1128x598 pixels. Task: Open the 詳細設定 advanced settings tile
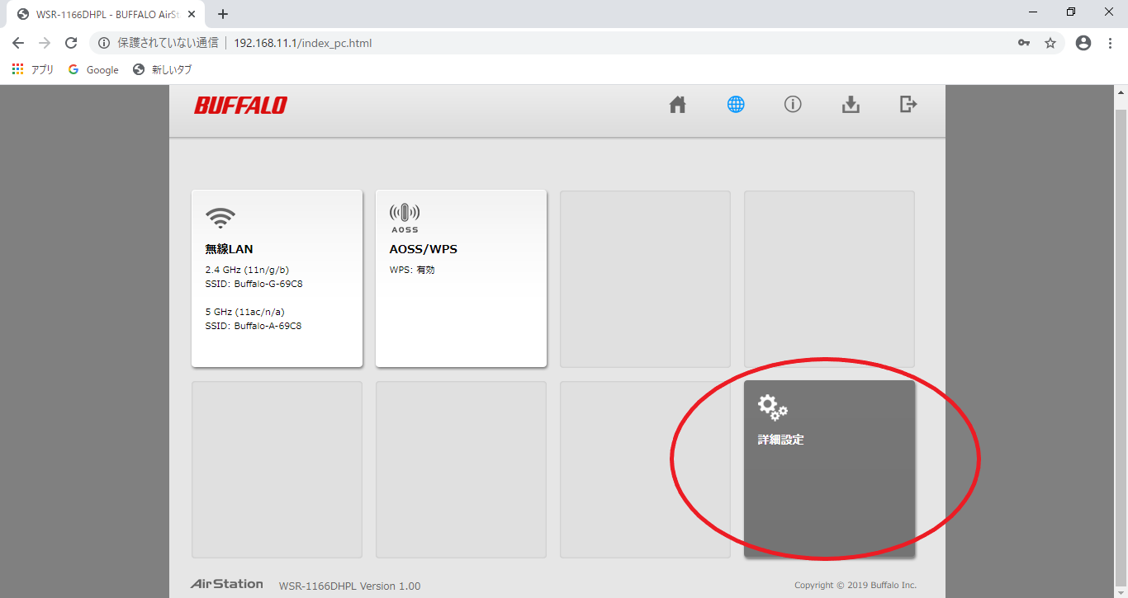pyautogui.click(x=829, y=469)
